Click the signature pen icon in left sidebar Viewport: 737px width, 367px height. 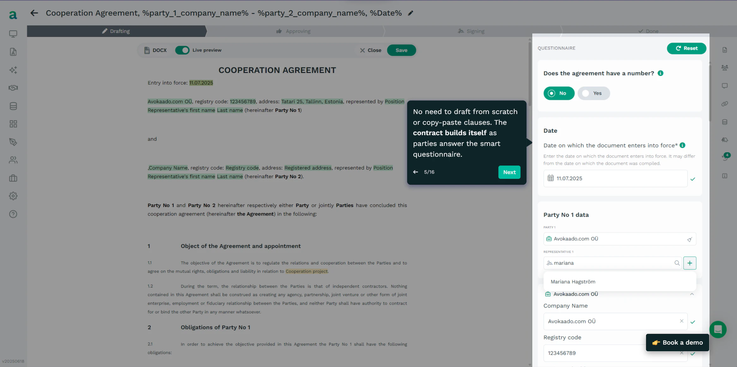pos(13,142)
